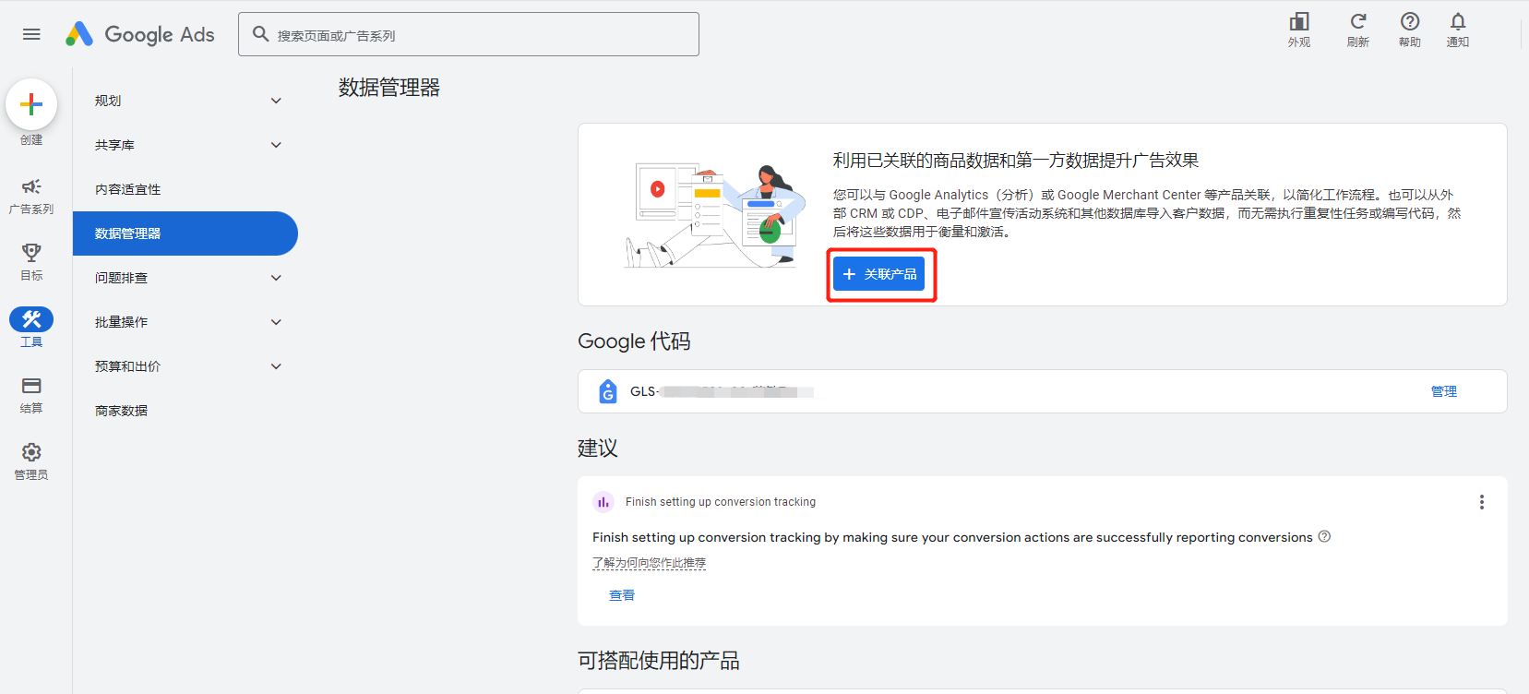Expand the 批量操作 menu section
Viewport: 1529px width, 694px height.
[185, 322]
